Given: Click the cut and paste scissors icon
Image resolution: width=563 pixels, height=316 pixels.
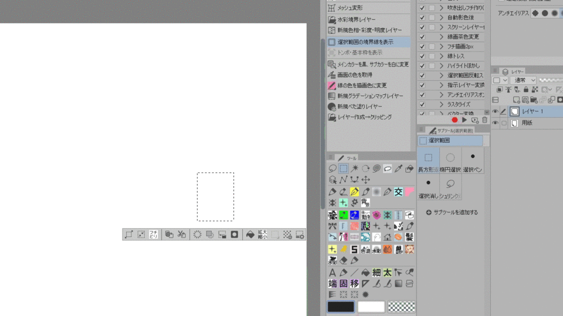Looking at the screenshot, I should point(182,234).
